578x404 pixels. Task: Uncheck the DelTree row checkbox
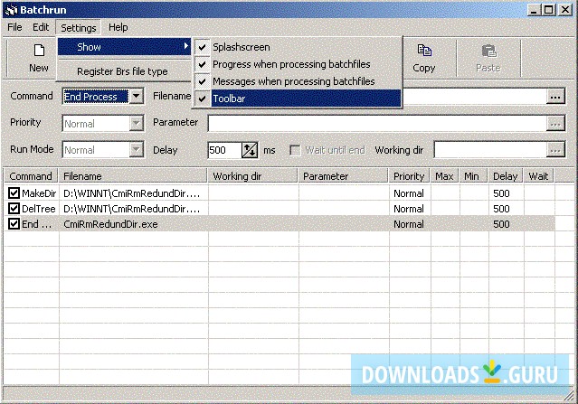(14, 209)
